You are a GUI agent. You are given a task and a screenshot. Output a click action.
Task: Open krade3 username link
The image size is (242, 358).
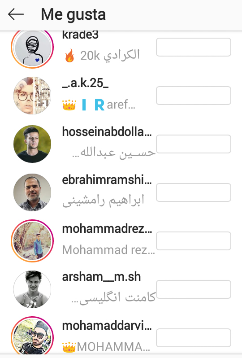[80, 35]
